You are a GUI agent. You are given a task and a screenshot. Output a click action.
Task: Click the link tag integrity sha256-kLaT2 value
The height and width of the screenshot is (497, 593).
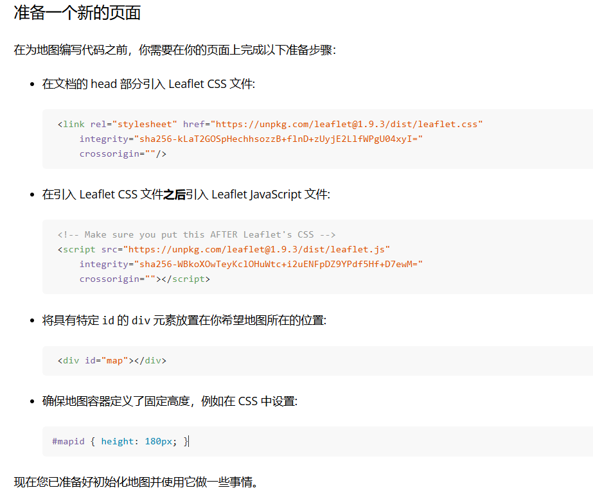pyautogui.click(x=278, y=139)
